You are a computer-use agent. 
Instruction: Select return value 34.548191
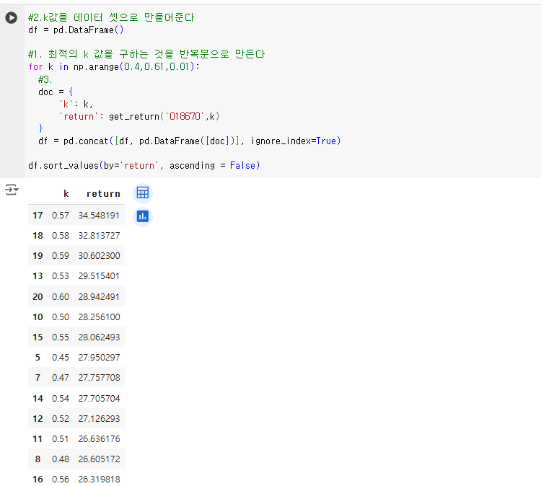[99, 215]
